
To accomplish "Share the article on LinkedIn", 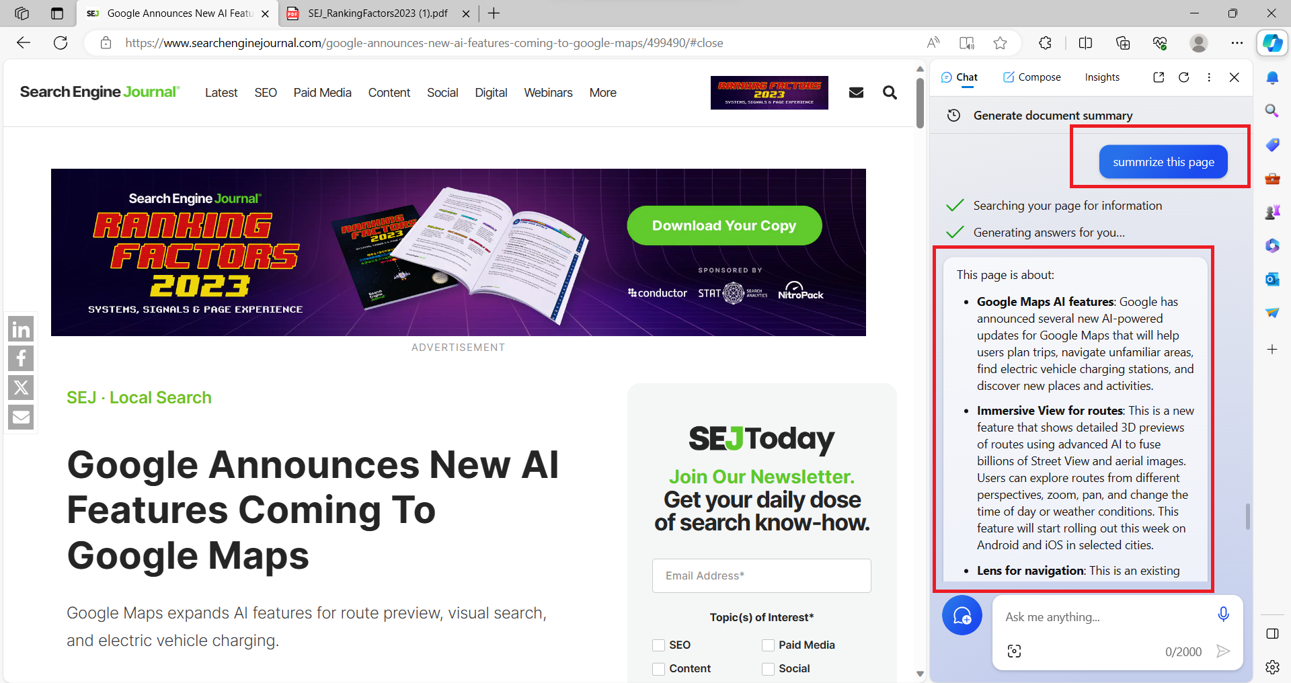I will tap(21, 329).
